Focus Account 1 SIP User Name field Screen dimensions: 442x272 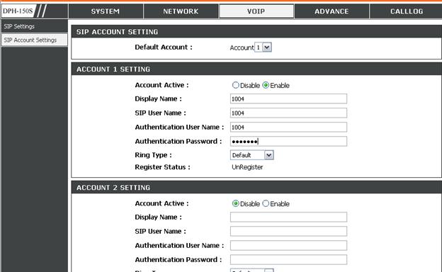pyautogui.click(x=288, y=113)
